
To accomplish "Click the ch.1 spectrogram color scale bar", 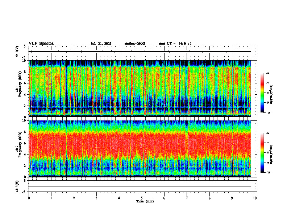I will coord(262,93).
